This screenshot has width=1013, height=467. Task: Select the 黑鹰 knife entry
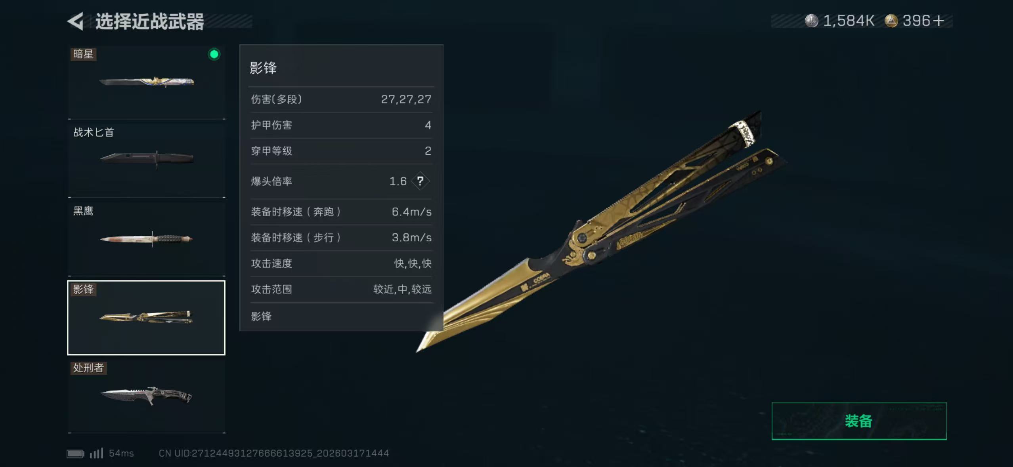146,239
